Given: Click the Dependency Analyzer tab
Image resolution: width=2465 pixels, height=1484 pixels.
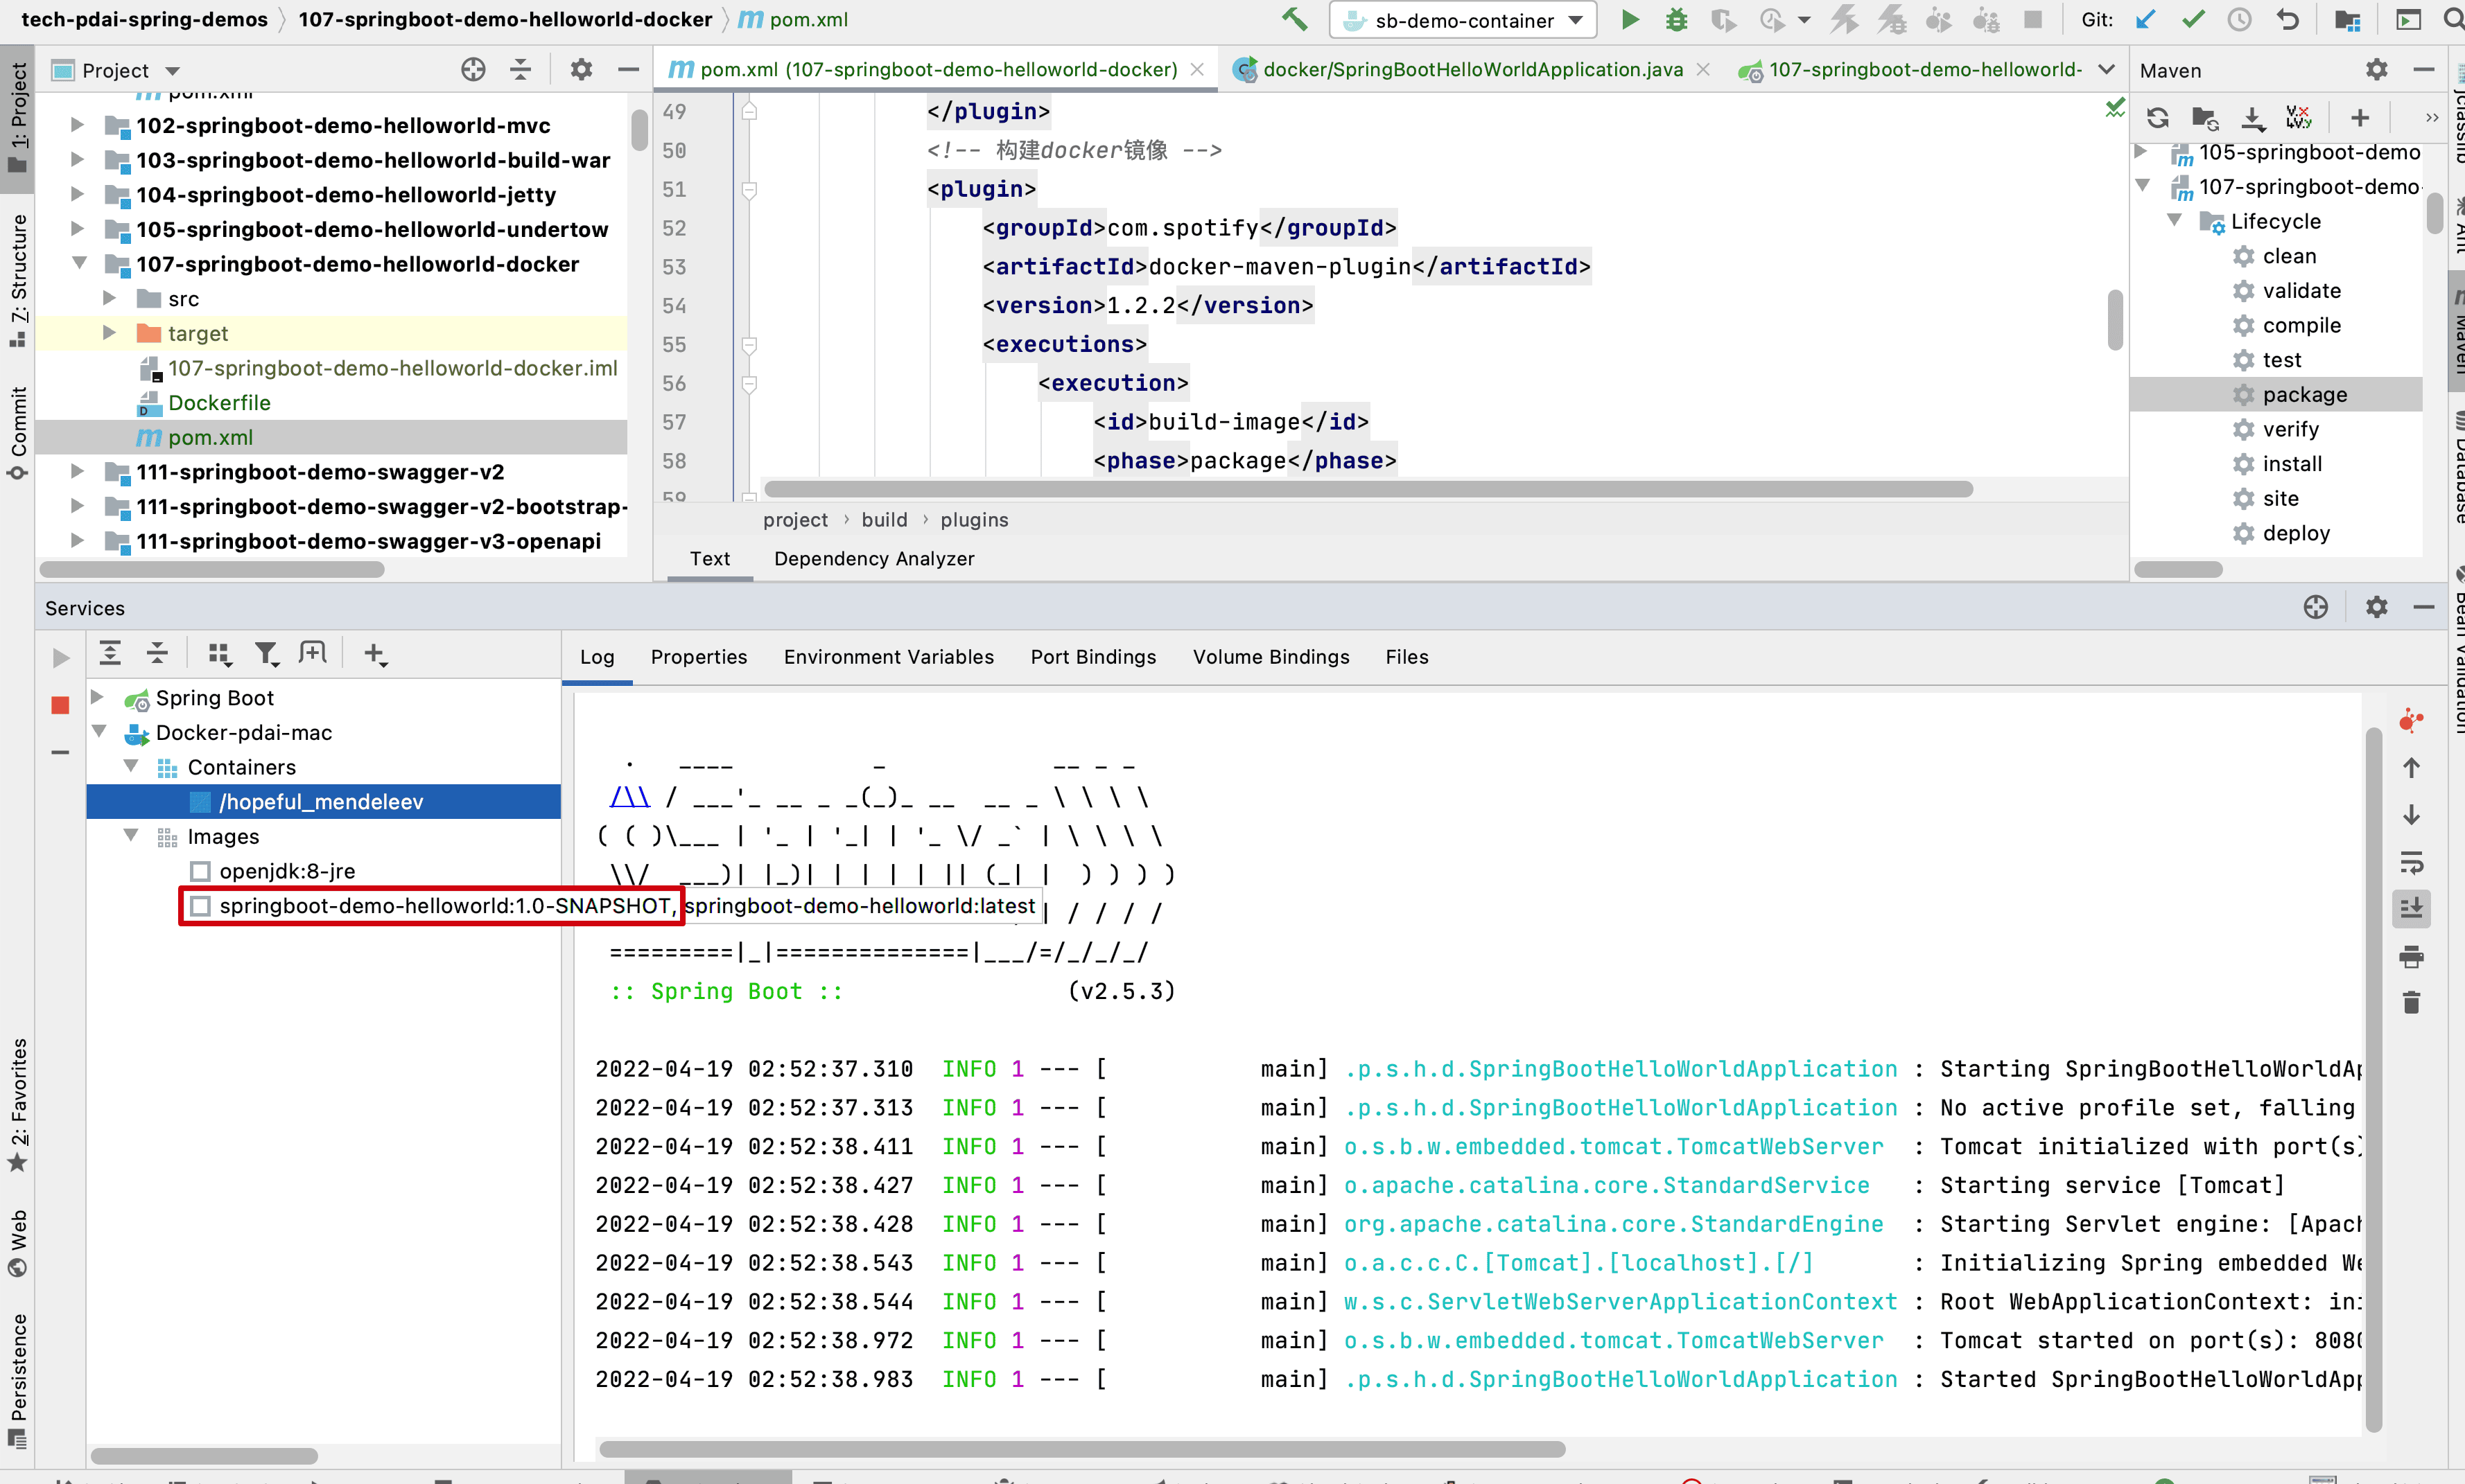Looking at the screenshot, I should (x=875, y=558).
